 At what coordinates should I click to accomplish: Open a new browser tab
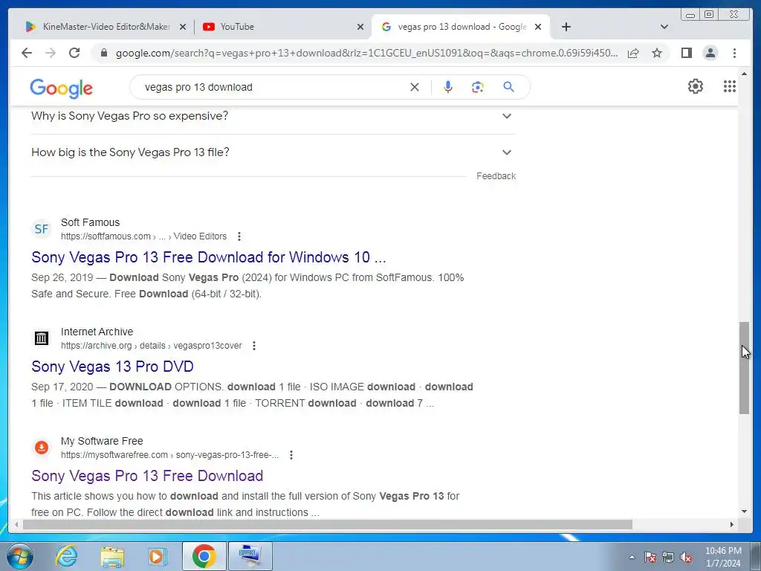566,27
